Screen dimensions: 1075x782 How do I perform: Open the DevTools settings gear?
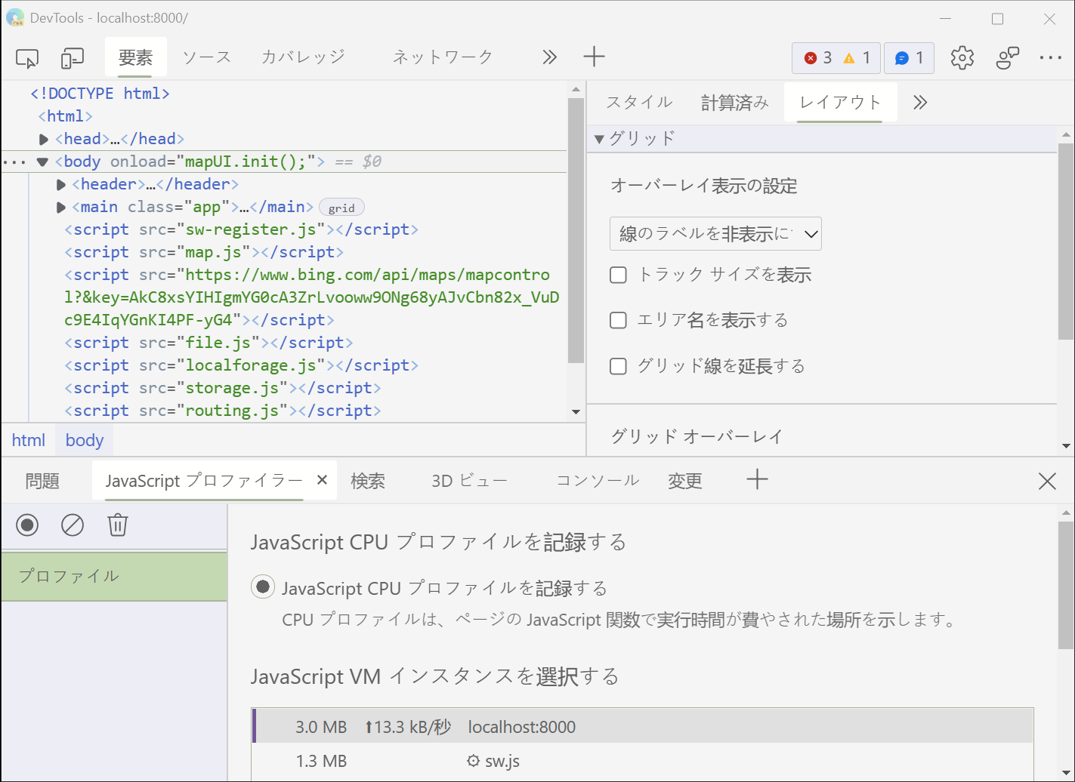tap(962, 57)
